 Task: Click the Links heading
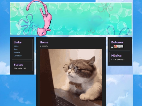coord(18,42)
